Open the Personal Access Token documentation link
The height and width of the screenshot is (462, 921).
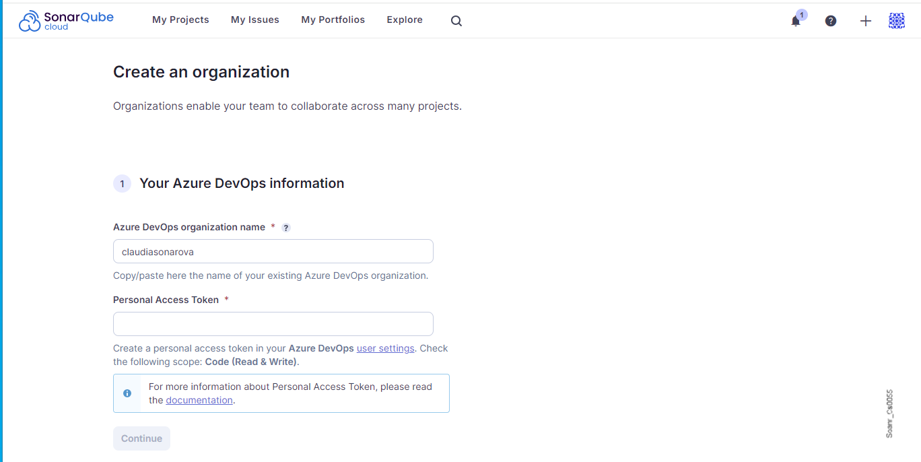(x=199, y=399)
